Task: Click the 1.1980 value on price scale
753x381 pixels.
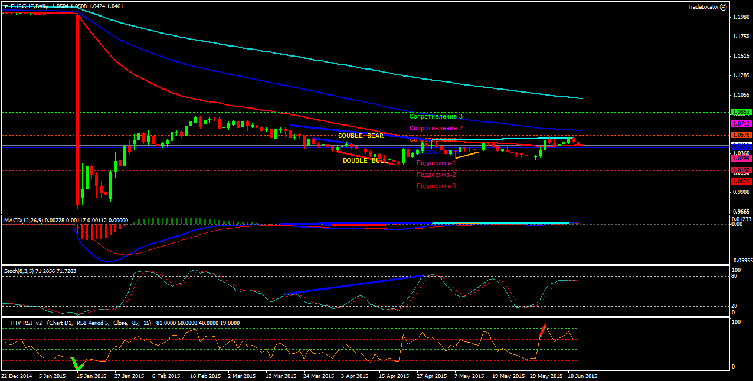Action: pyautogui.click(x=741, y=17)
